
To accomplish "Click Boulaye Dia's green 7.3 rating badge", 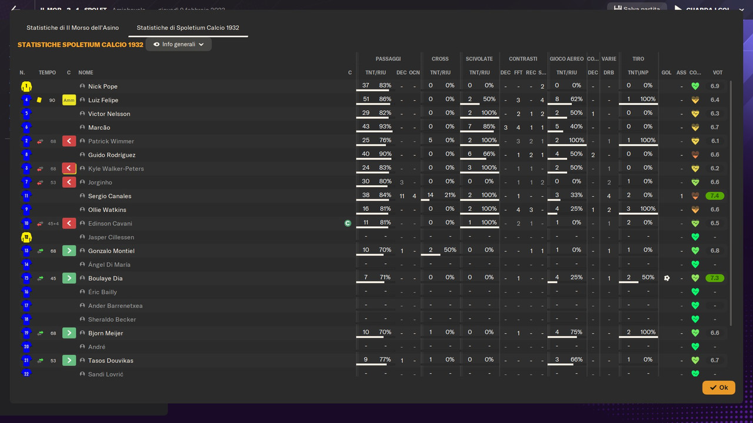I will pos(715,278).
